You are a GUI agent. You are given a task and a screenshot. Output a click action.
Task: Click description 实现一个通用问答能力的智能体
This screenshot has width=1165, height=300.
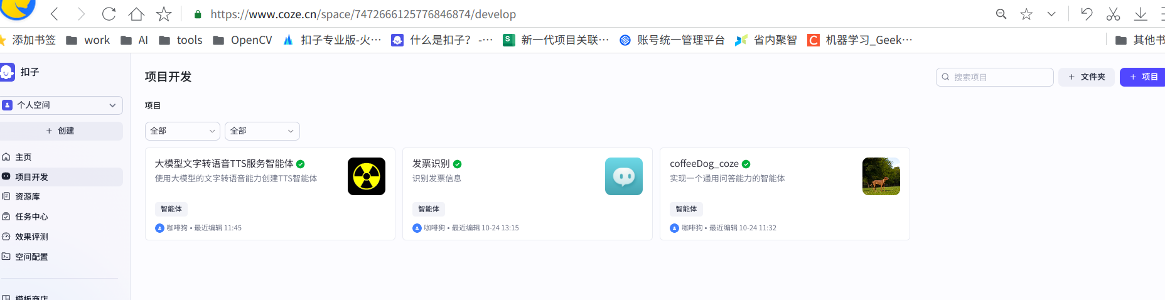click(727, 178)
